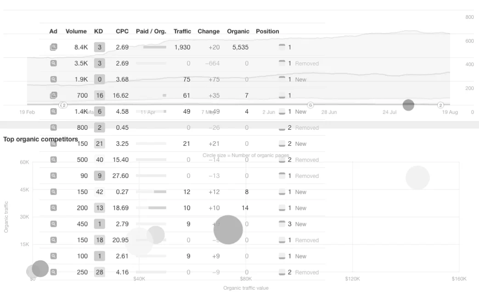Open the SERP icon for the 8.4K volume row
This screenshot has width=479, height=292.
click(x=53, y=47)
